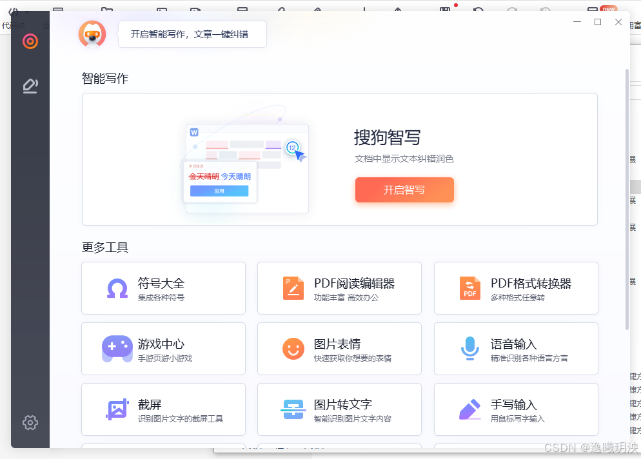
Task: Open the 图片表情 smiley icon
Action: click(x=293, y=349)
